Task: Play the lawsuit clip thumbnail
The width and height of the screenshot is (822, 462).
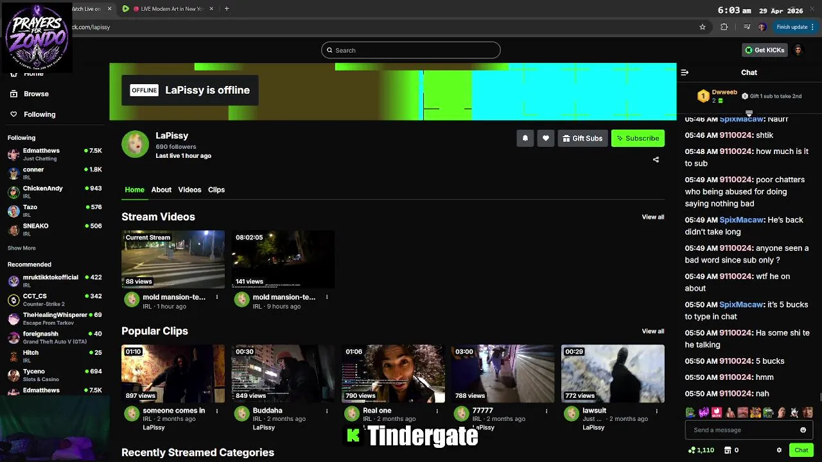Action: click(613, 373)
